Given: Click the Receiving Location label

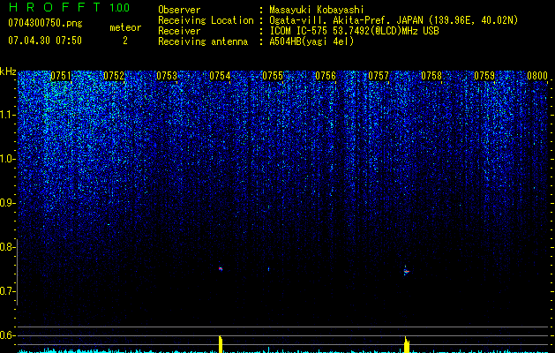Looking at the screenshot, I should point(206,20).
